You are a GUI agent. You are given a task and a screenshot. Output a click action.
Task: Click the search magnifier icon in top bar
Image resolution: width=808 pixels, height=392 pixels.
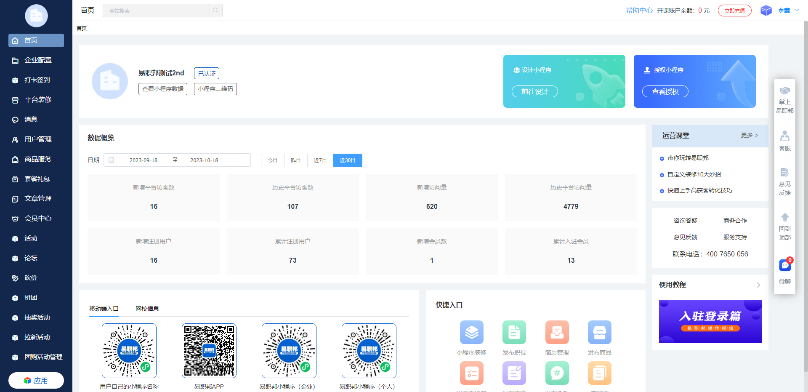[x=215, y=11]
